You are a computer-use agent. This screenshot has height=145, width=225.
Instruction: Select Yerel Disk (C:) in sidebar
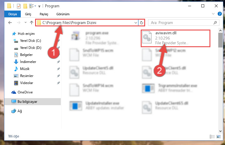pyautogui.click(x=30, y=41)
